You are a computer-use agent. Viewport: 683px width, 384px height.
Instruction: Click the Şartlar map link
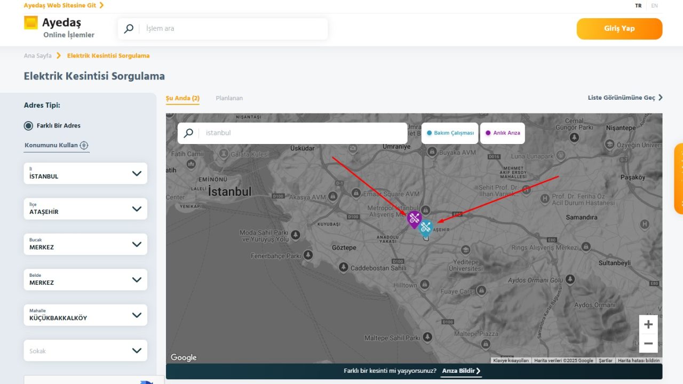click(x=606, y=361)
